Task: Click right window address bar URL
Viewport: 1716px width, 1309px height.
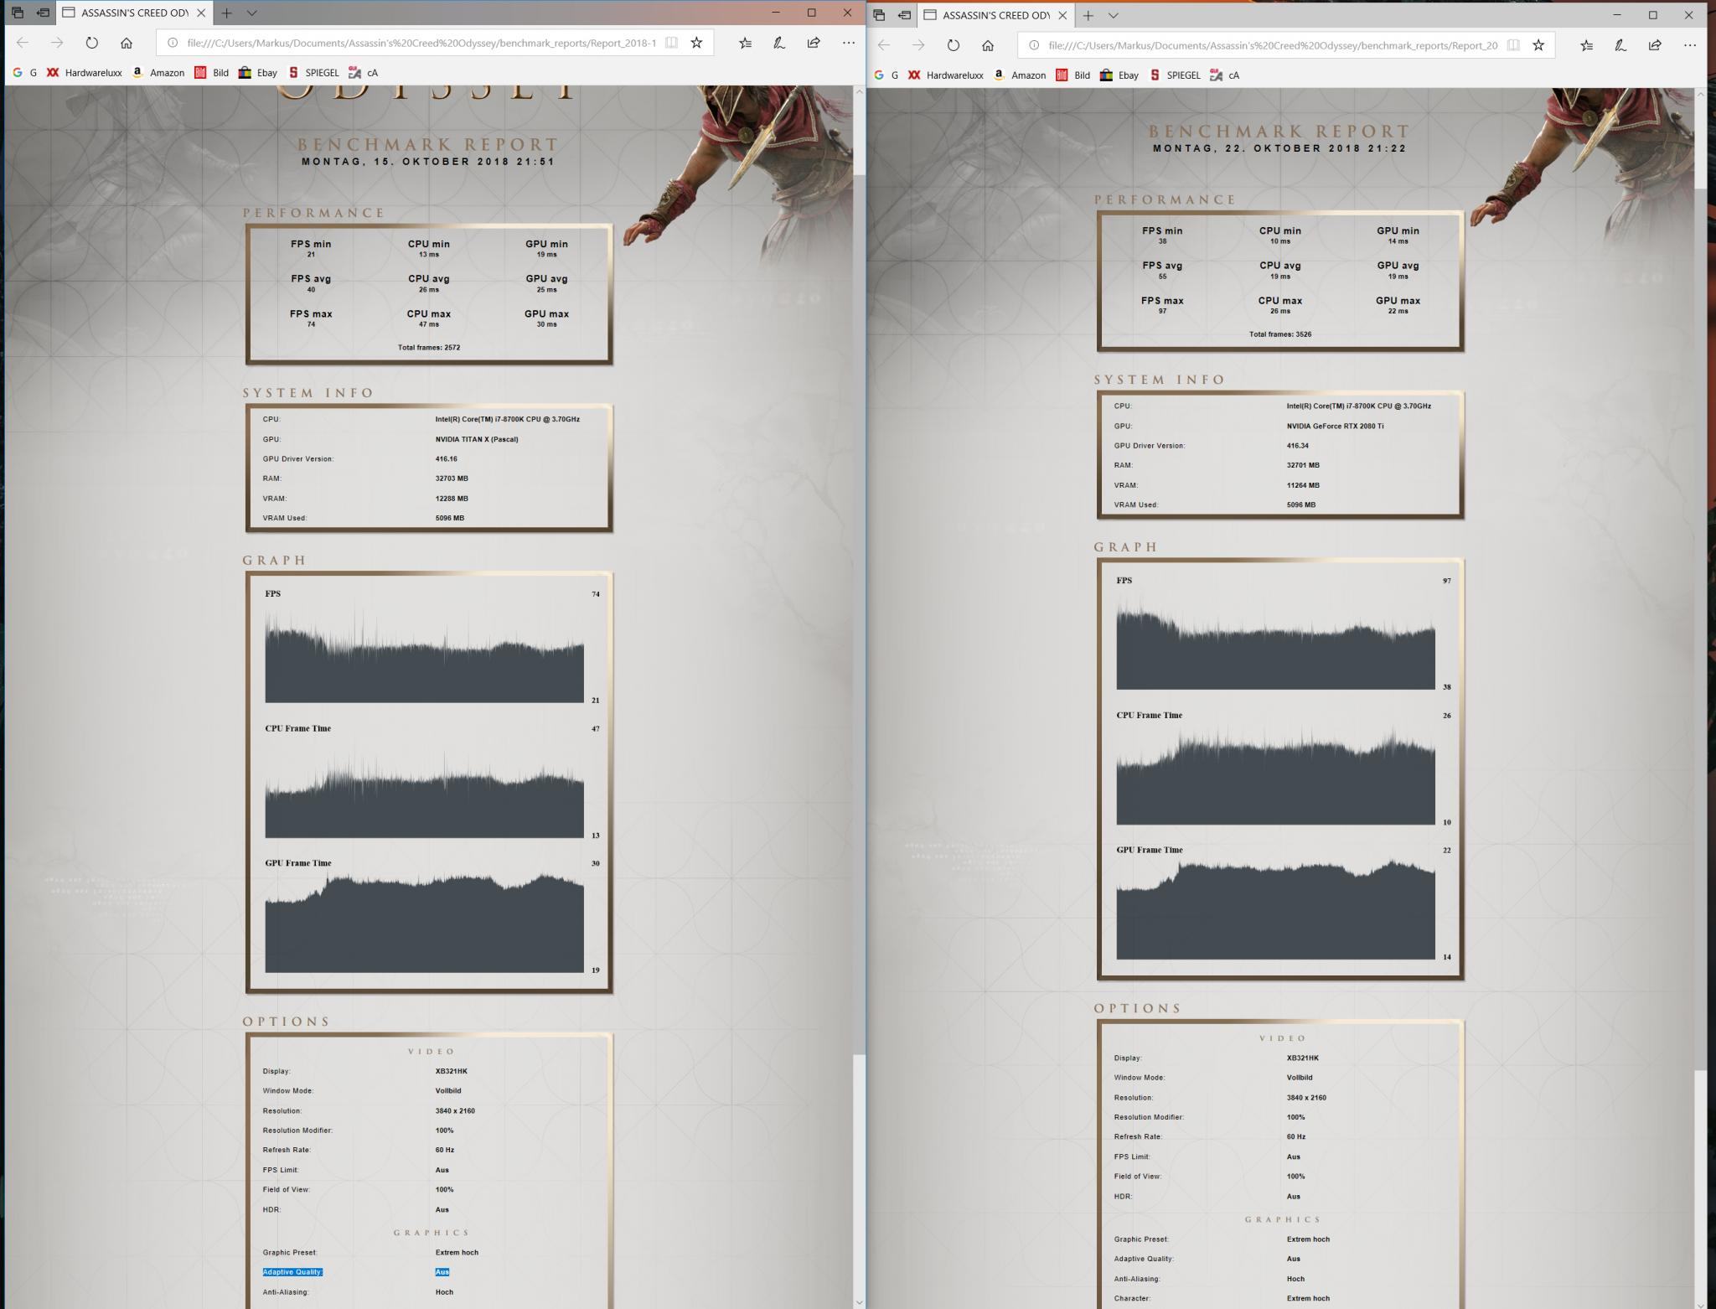Action: pyautogui.click(x=1273, y=45)
